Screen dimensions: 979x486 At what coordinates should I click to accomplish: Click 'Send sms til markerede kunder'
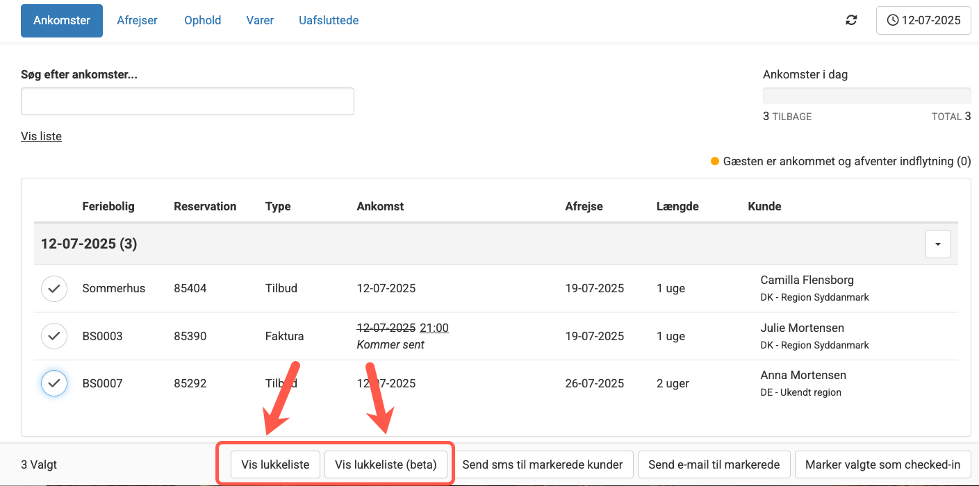[543, 464]
